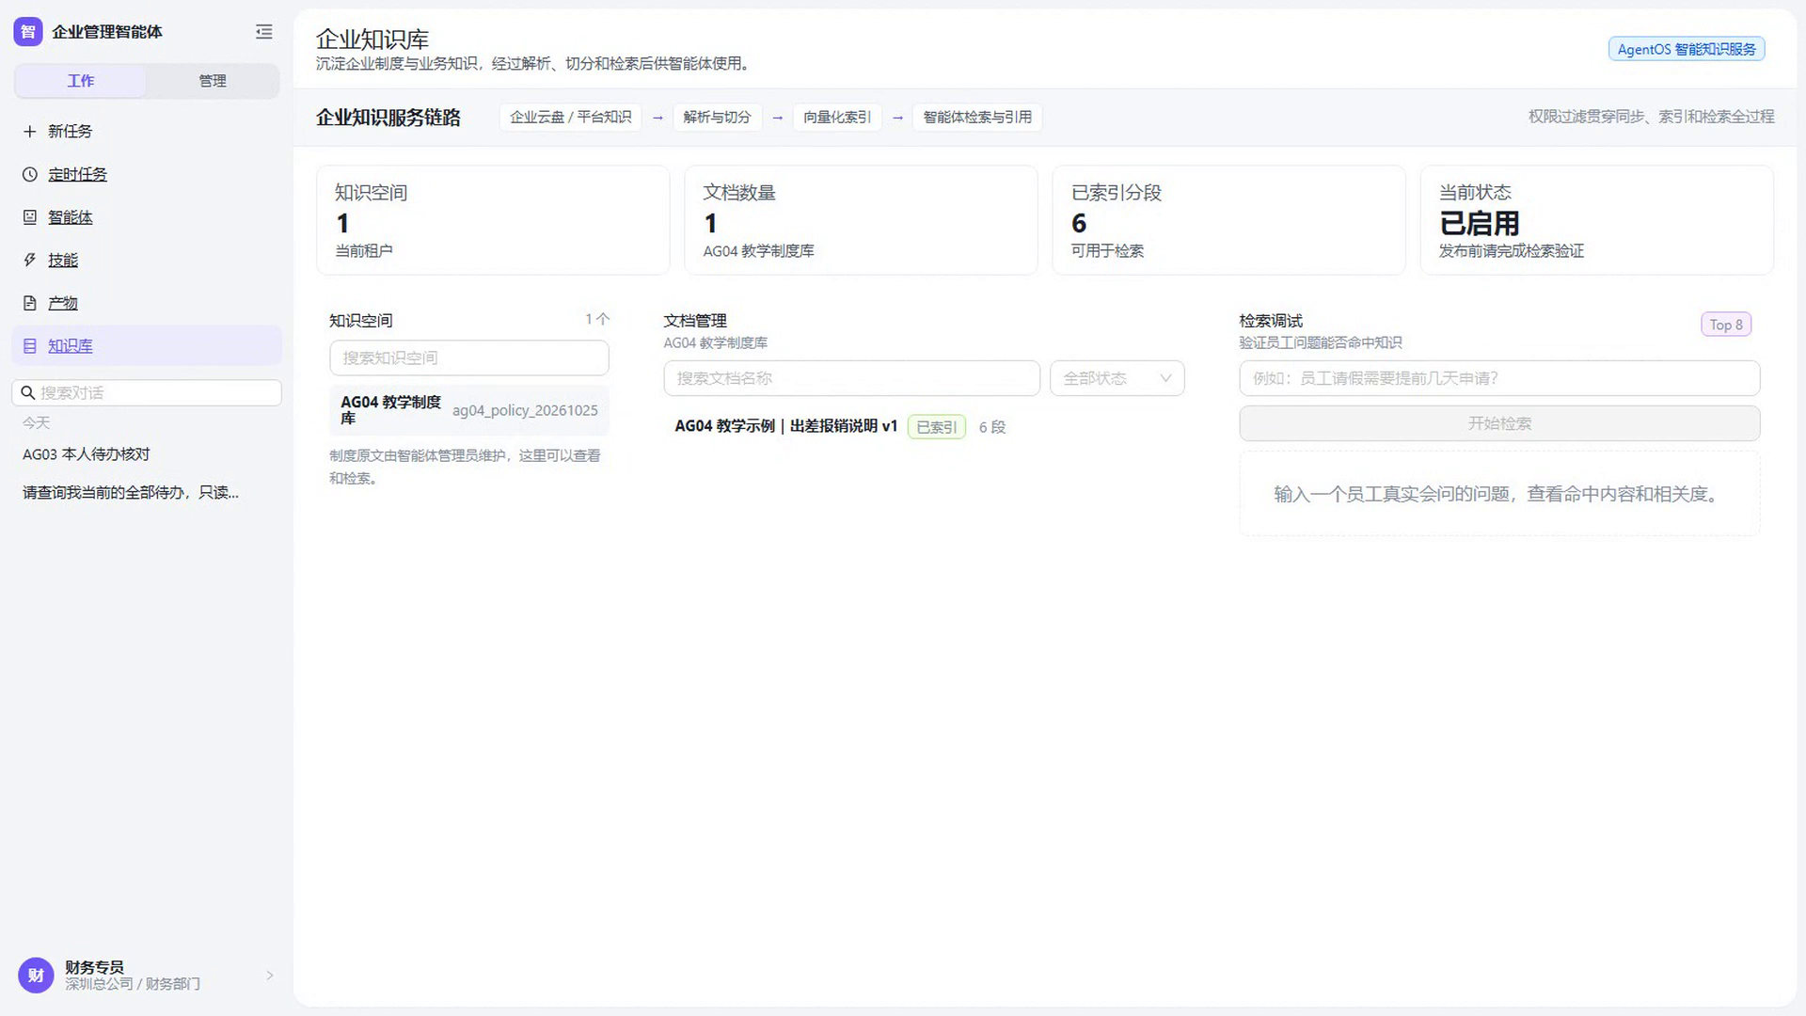Collapse the sidebar with the menu-fold icon

coord(264,32)
